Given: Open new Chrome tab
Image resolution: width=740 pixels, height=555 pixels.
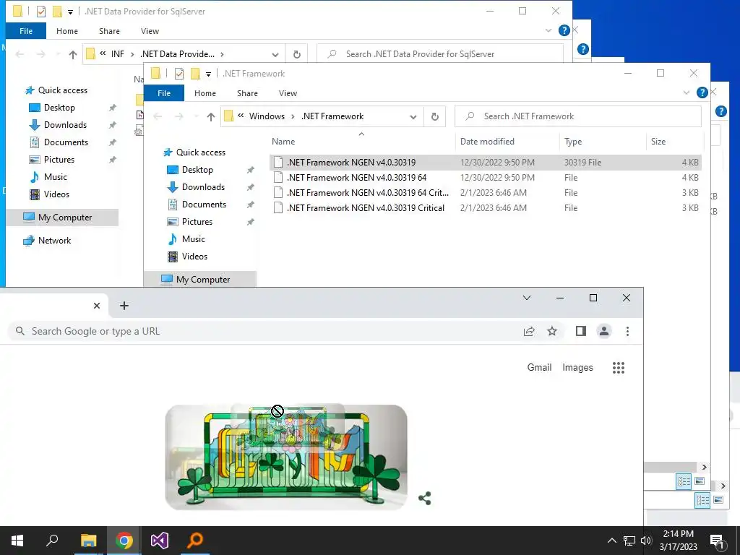Looking at the screenshot, I should coord(124,306).
